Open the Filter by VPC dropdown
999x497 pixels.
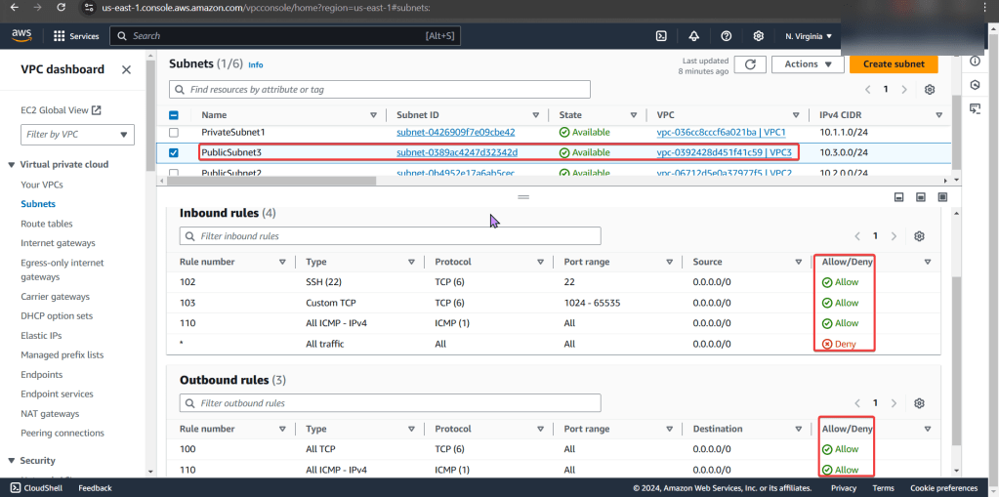(x=78, y=135)
